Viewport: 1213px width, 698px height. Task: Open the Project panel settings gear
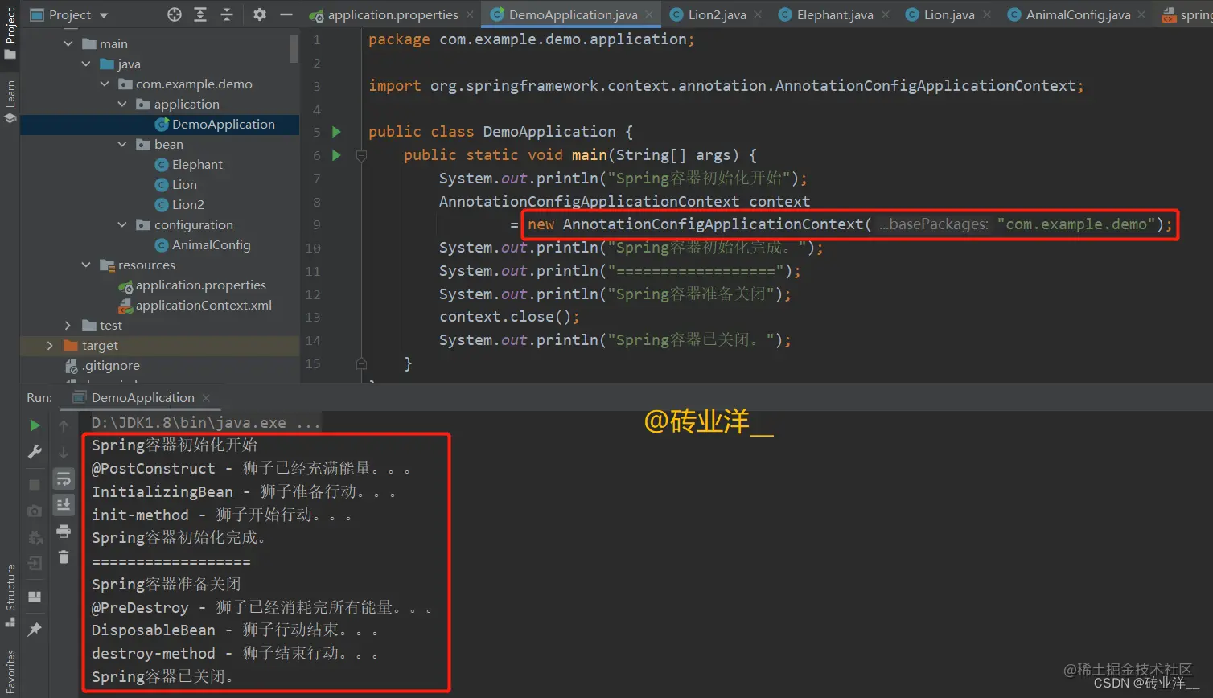[259, 14]
